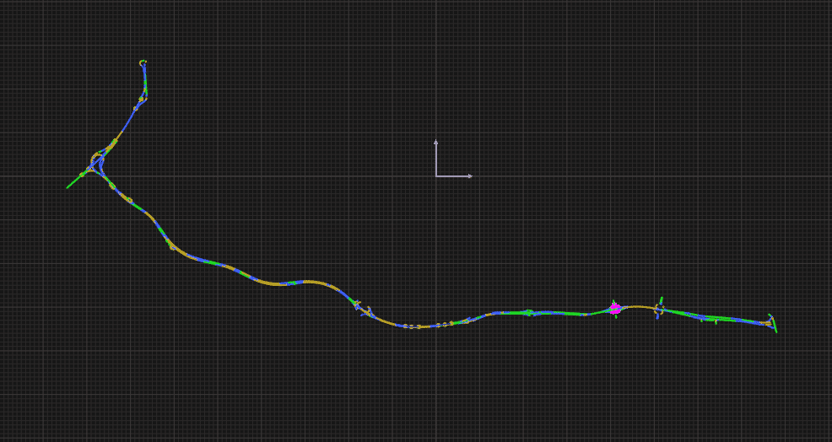This screenshot has width=832, height=442.
Task: Click the small branching fork junction at mid-route
Action: click(x=363, y=308)
